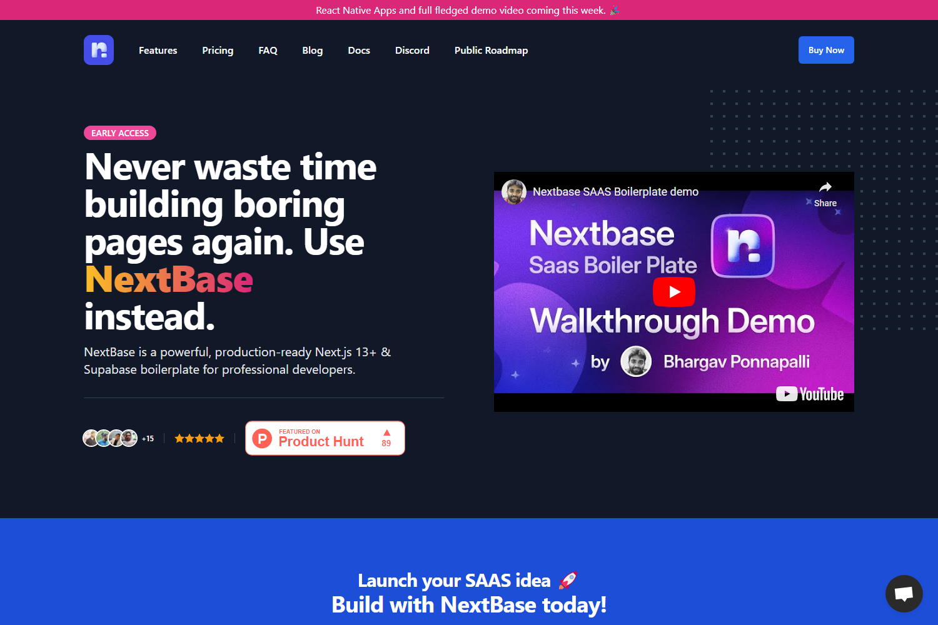Open the Pricing page from the navbar

(x=218, y=50)
